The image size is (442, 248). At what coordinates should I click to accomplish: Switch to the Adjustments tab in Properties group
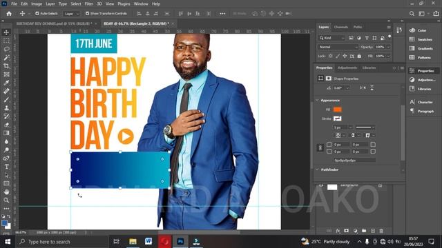click(347, 68)
